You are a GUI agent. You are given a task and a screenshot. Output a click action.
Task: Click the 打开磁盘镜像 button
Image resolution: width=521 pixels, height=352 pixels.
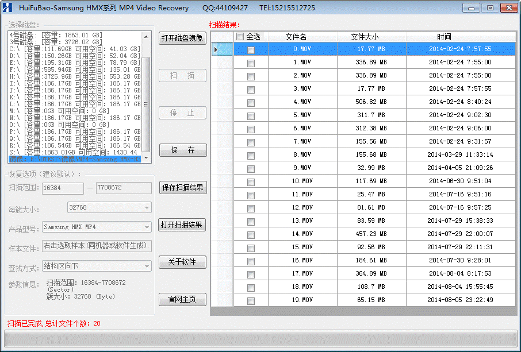pyautogui.click(x=182, y=38)
